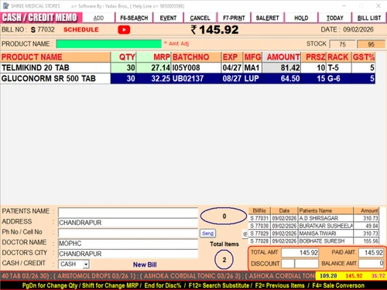The width and height of the screenshot is (387, 290).
Task: Expand the CASH / CREDIT dropdown
Action: coord(86,264)
